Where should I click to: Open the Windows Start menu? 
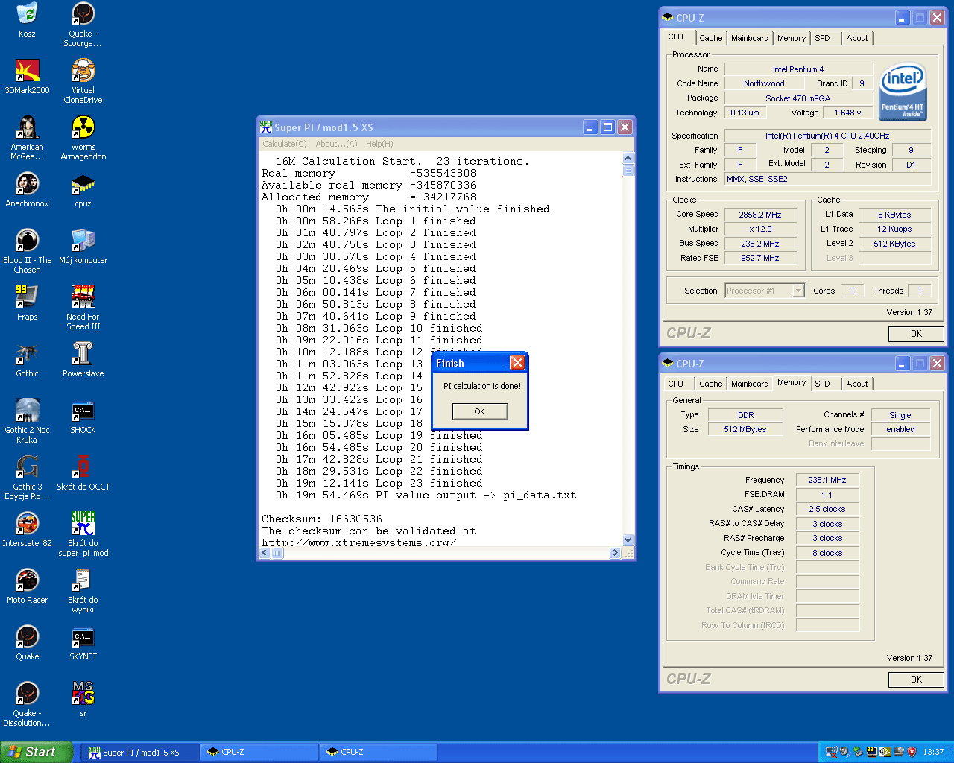pos(37,752)
